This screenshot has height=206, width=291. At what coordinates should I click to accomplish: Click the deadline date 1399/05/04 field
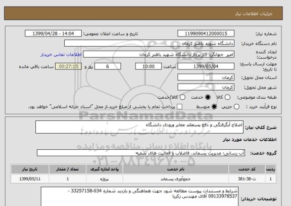(206, 66)
